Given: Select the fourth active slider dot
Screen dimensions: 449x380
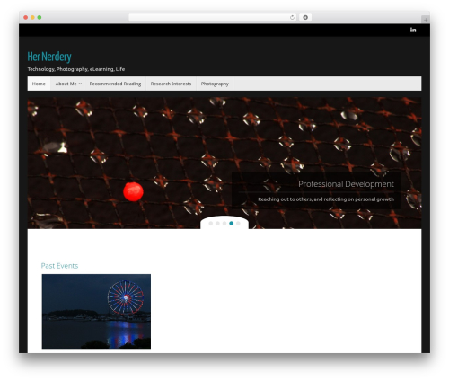Looking at the screenshot, I should pyautogui.click(x=232, y=223).
